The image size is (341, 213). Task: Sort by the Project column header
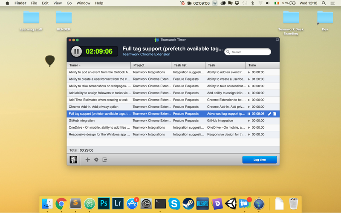pos(151,65)
